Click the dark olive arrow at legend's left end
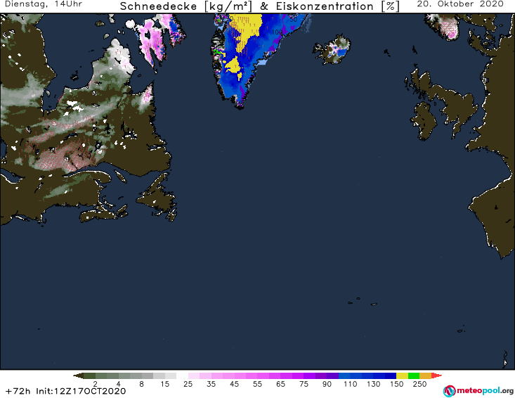 pos(78,375)
